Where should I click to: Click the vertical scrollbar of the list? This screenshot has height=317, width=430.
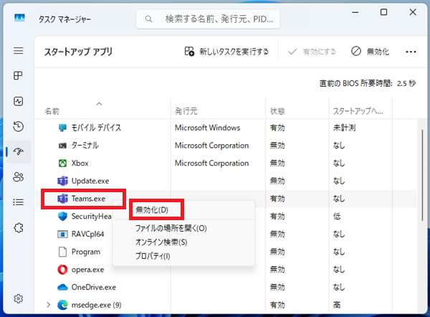pyautogui.click(x=423, y=175)
